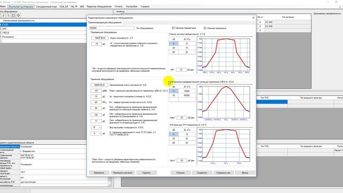This screenshot has height=193, width=343.
Task: Click the first 'D1 VHF' cell in Antennas table
Action: [287, 23]
